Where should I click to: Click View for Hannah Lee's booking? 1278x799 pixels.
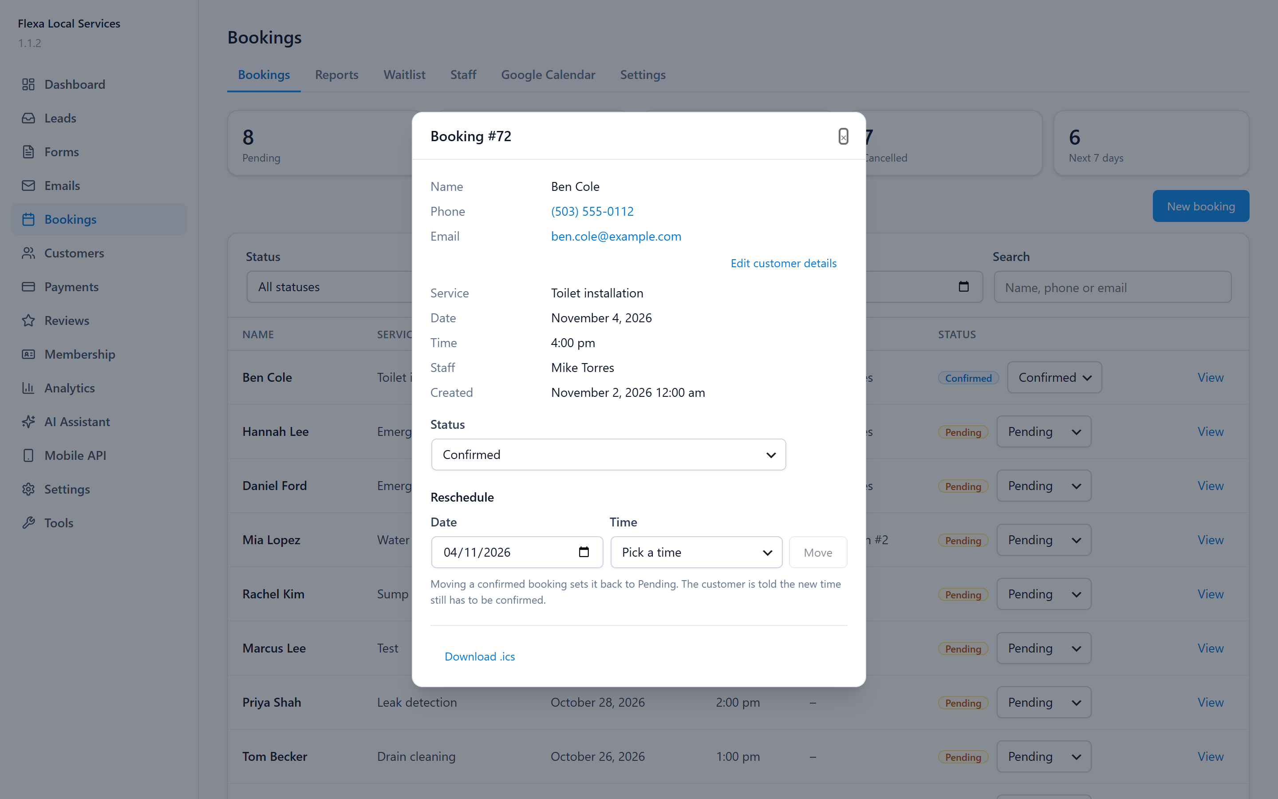click(1211, 432)
